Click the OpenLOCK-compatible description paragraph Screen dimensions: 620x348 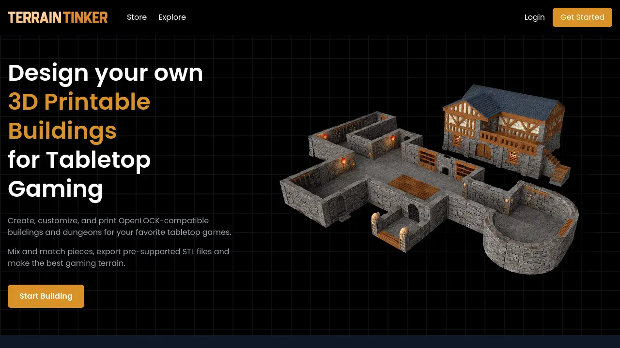click(120, 226)
